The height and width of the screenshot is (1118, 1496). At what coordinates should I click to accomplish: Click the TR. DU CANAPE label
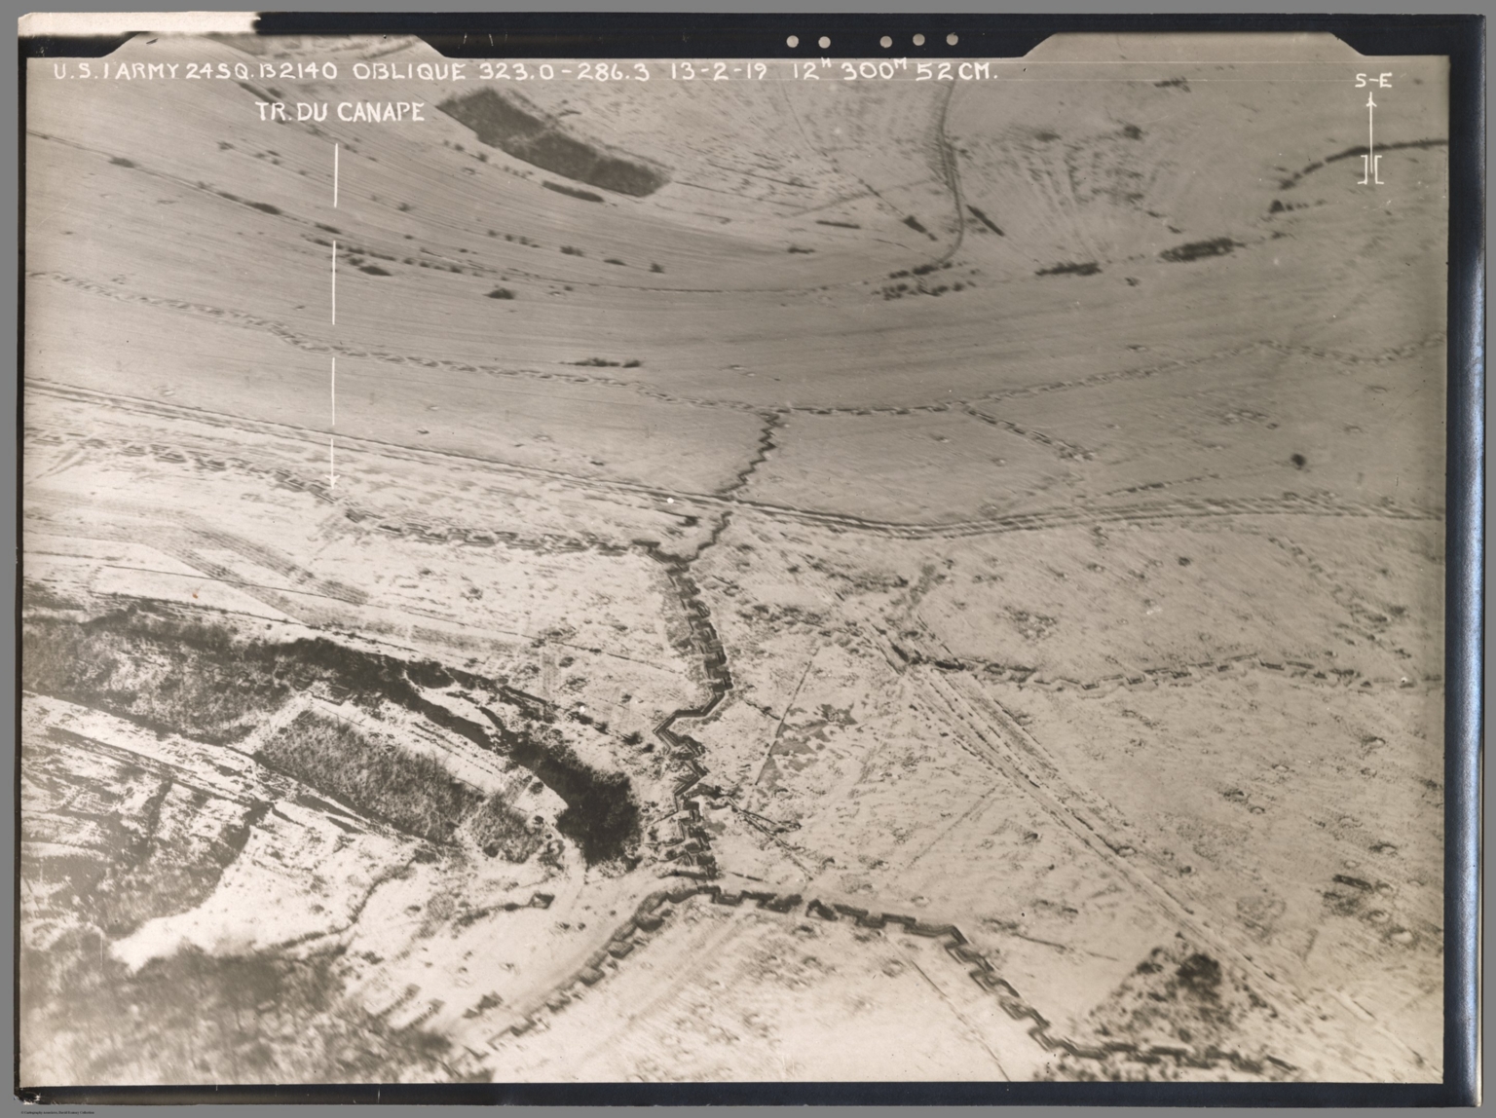point(340,112)
